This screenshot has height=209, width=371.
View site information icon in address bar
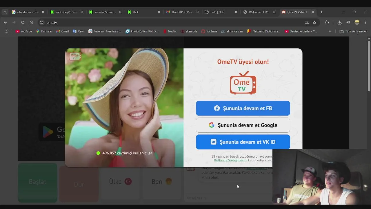click(42, 22)
